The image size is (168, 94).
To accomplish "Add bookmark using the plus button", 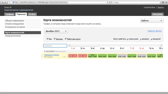I will (10, 2).
